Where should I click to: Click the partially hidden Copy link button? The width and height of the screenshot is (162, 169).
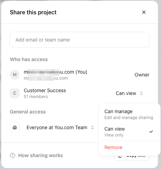[x=132, y=158]
